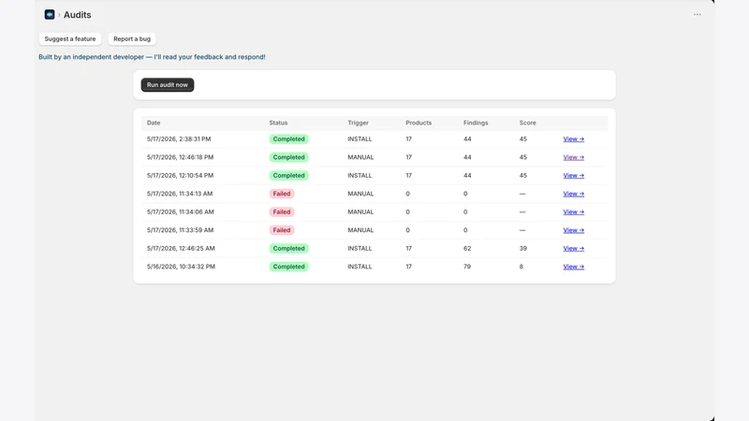The height and width of the screenshot is (421, 749).
Task: Click the app logo icon beside Audits
Action: point(50,15)
